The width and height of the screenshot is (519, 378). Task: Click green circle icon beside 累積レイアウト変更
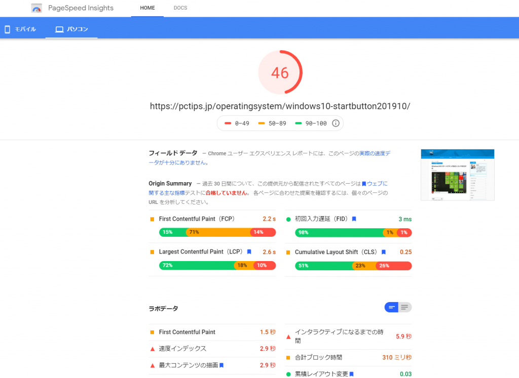(288, 374)
